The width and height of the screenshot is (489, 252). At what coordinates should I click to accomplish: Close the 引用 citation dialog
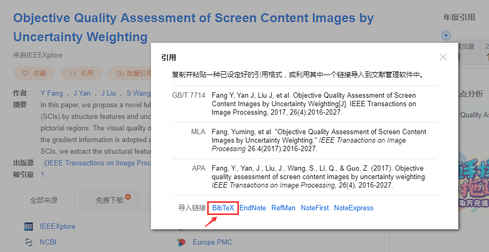tap(443, 57)
